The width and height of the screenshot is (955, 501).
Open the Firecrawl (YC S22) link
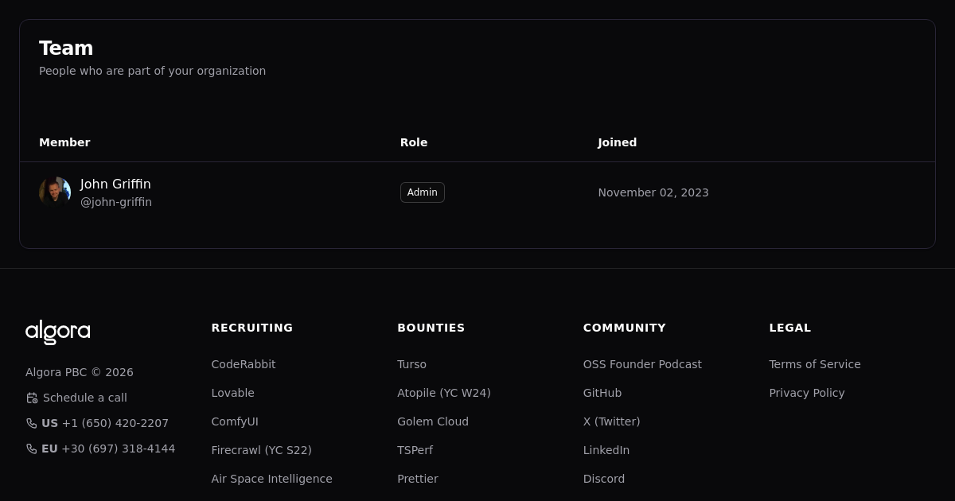(x=261, y=450)
